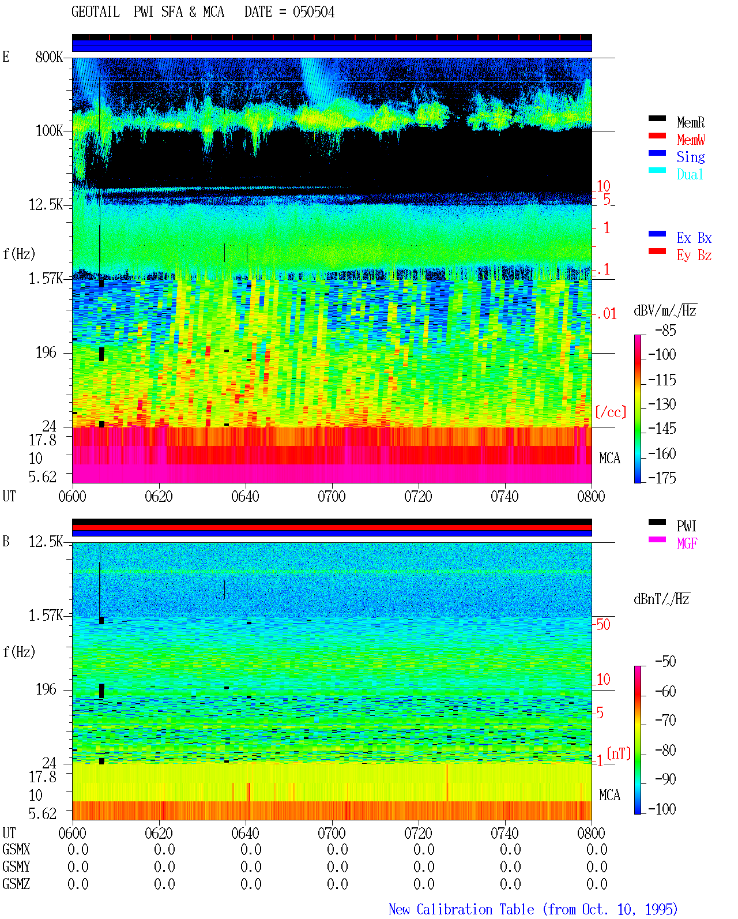Click the red MemW legend swatch
This screenshot has width=738, height=919.
pos(657,136)
